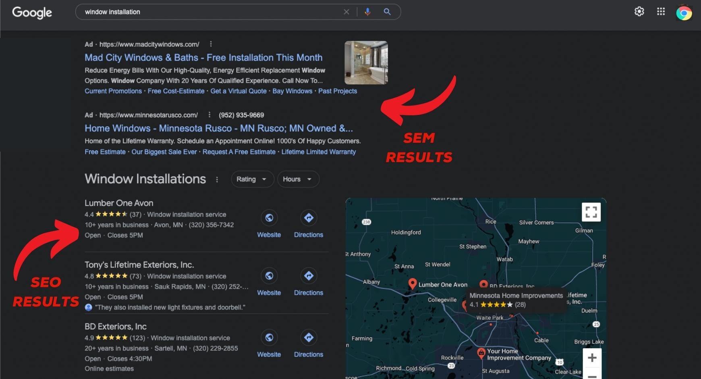Click the Directions icon for Lumber One Avon

(x=309, y=218)
